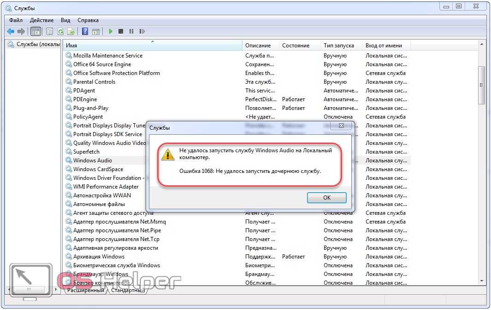Start service with the green play icon

pos(110,31)
